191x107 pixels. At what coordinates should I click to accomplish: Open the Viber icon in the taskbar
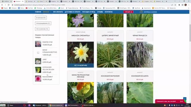pyautogui.click(x=29, y=105)
